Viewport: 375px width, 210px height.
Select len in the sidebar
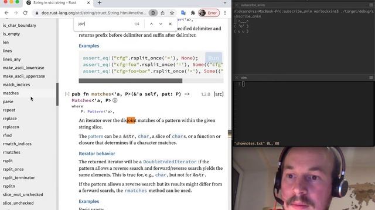6,43
